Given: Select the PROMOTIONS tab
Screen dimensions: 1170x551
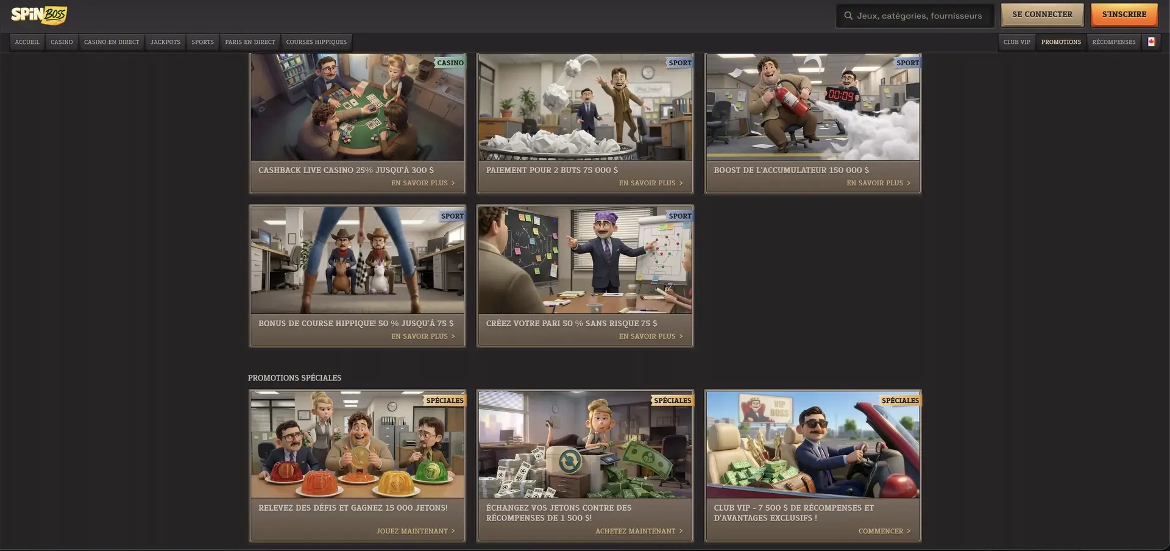Looking at the screenshot, I should 1061,42.
